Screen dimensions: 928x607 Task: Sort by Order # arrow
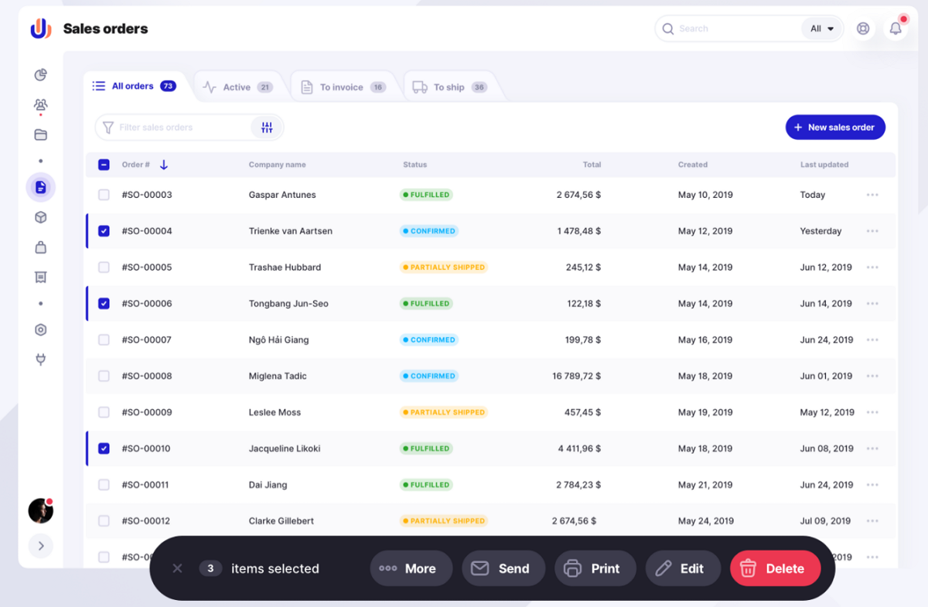164,165
